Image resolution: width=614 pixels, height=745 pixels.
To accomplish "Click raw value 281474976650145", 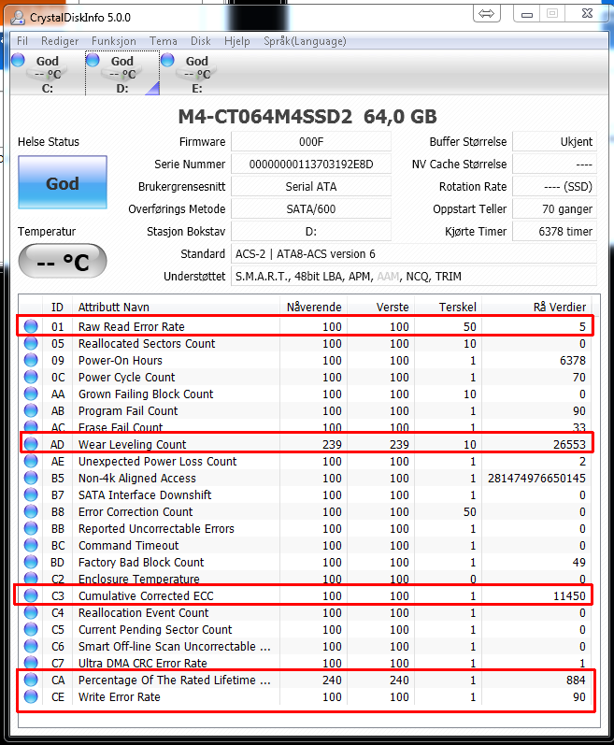I will coord(536,478).
